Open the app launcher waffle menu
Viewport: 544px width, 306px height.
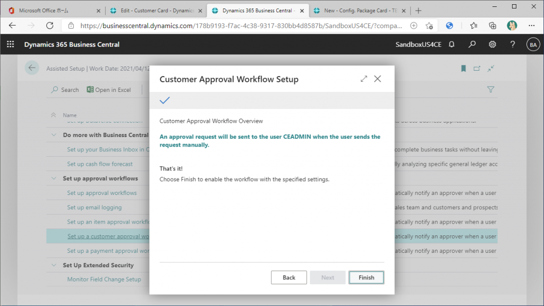11,45
